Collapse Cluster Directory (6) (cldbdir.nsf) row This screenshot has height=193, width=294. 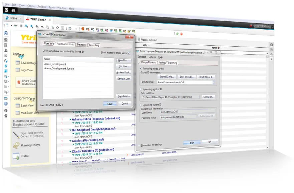70,152
